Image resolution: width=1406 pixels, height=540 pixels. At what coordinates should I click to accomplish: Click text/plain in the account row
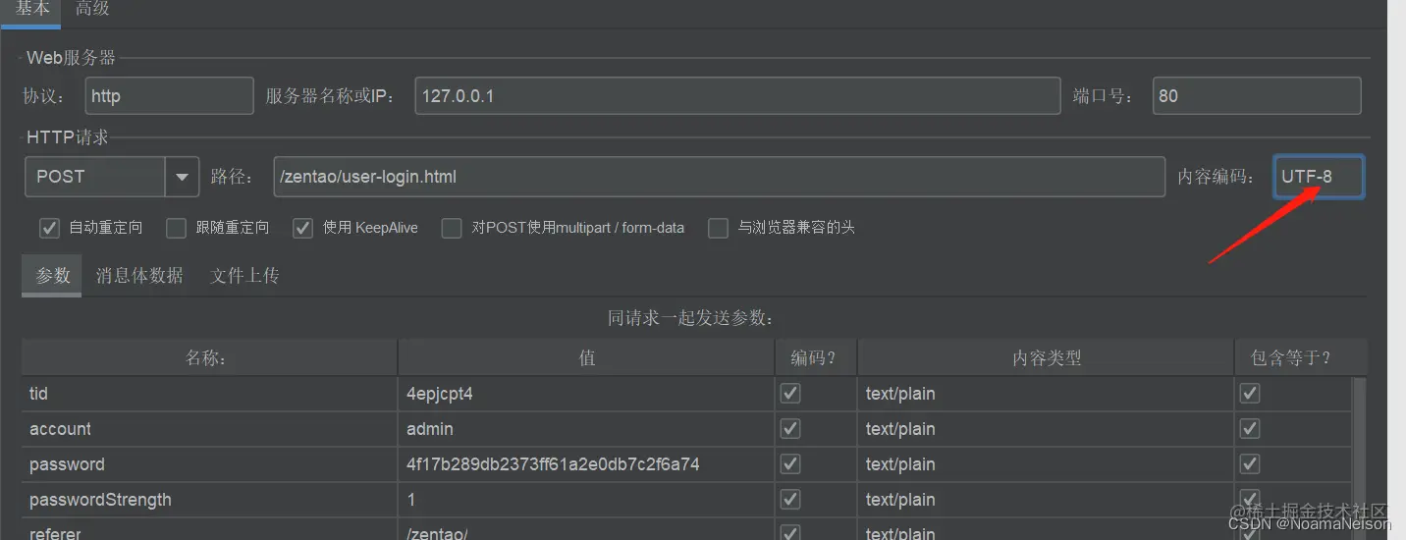(x=1046, y=429)
